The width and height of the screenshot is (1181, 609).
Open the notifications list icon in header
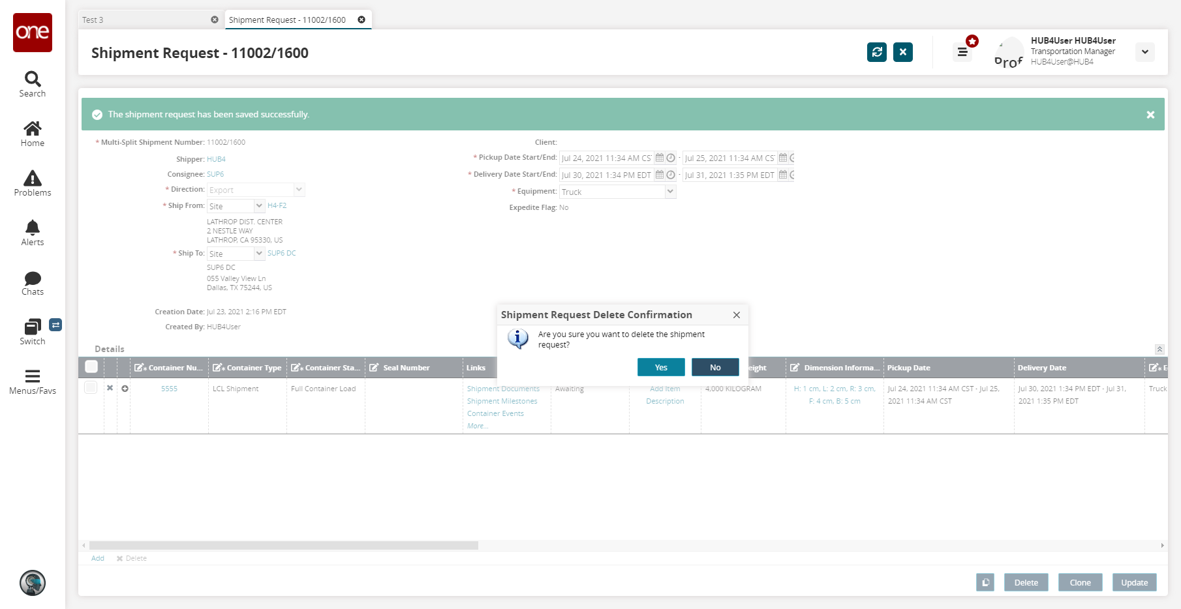point(962,52)
